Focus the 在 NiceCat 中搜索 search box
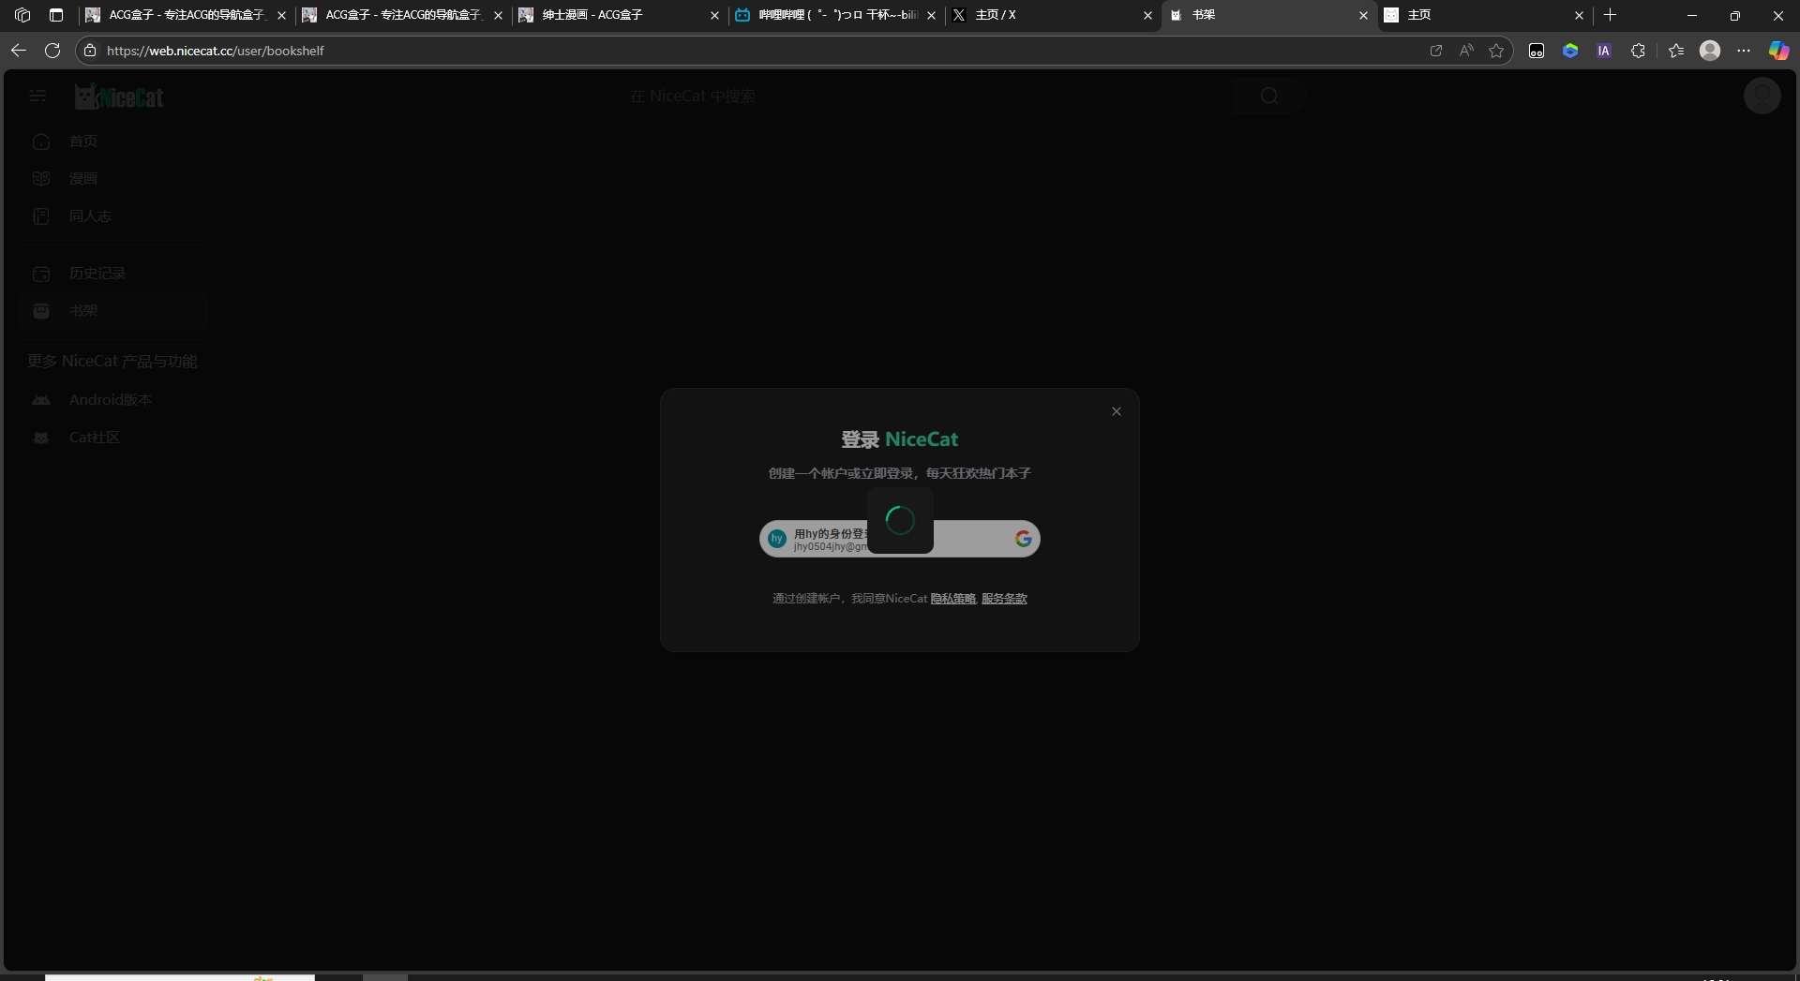 pyautogui.click(x=923, y=97)
